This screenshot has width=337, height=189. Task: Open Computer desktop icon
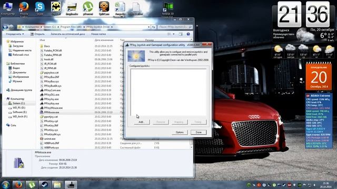click(x=8, y=8)
